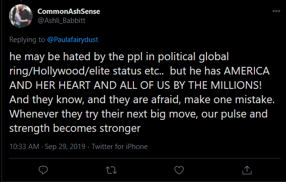Click the tweet line starting "Whenever they try"
Image resolution: width=286 pixels, height=182 pixels.
click(138, 114)
